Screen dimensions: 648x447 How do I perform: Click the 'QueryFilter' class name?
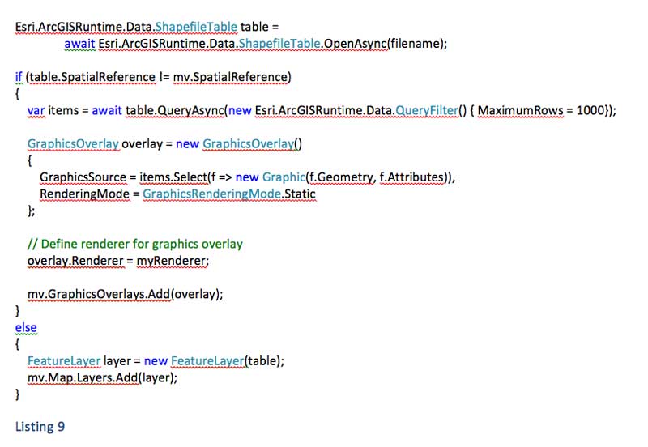[x=427, y=110]
